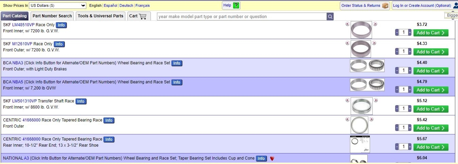This screenshot has width=458, height=164.
Task: Increase quantity for CENTRIC 41668000
Action: pyautogui.click(x=410, y=147)
